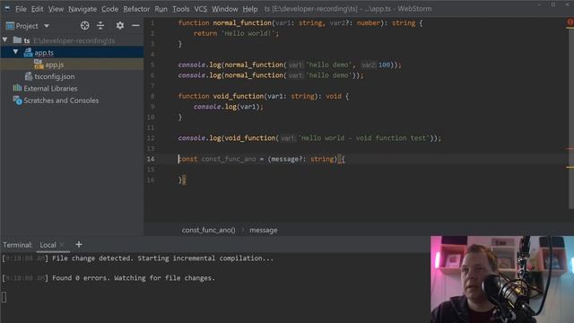Open the Tools menu
574x323 pixels.
(x=181, y=9)
